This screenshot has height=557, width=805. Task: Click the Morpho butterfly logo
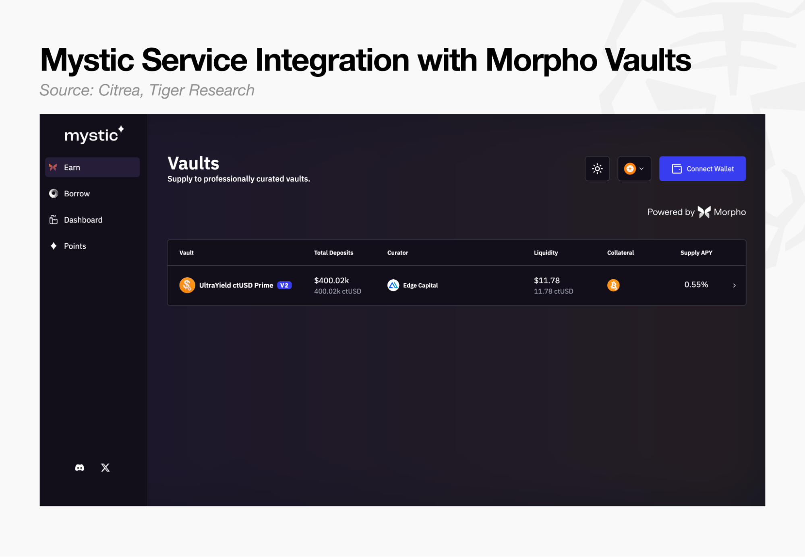(x=704, y=212)
